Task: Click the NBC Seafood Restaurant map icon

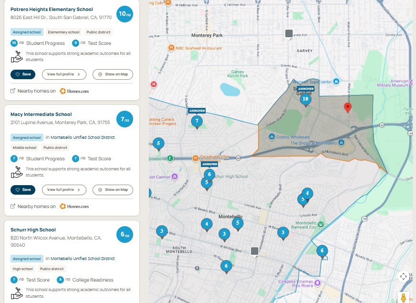Action: [x=171, y=48]
